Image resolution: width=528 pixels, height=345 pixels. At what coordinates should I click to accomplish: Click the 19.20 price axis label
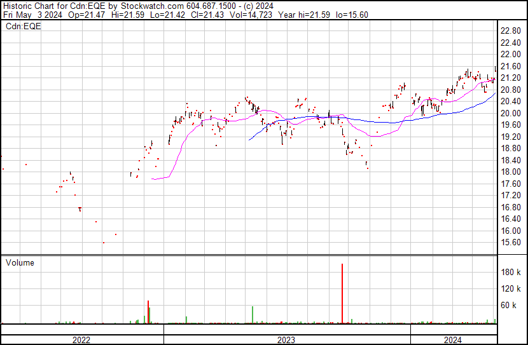click(510, 137)
